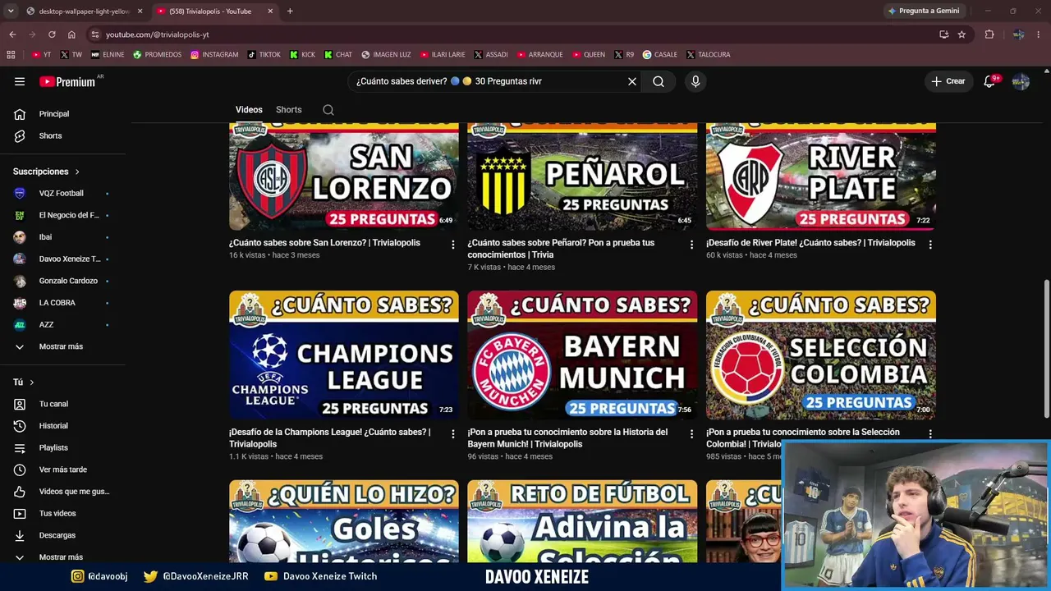Click the title ¿Cuánto sabes sobre San Lorenzo?

point(324,243)
